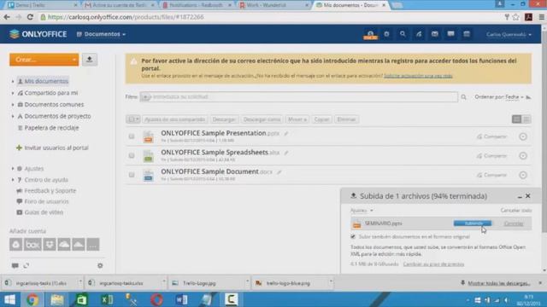The height and width of the screenshot is (307, 547).
Task: Click the magnifier icon beside filter box
Action: point(463,97)
